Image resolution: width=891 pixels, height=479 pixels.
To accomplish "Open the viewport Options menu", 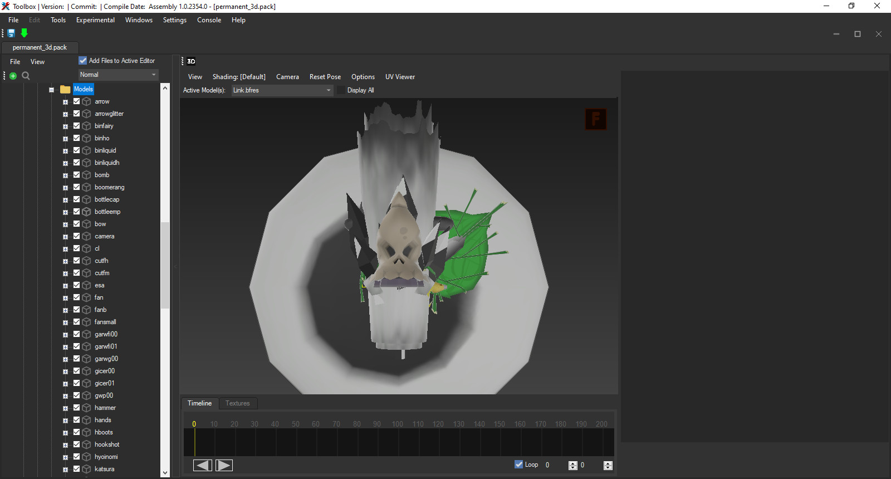I will pos(363,77).
